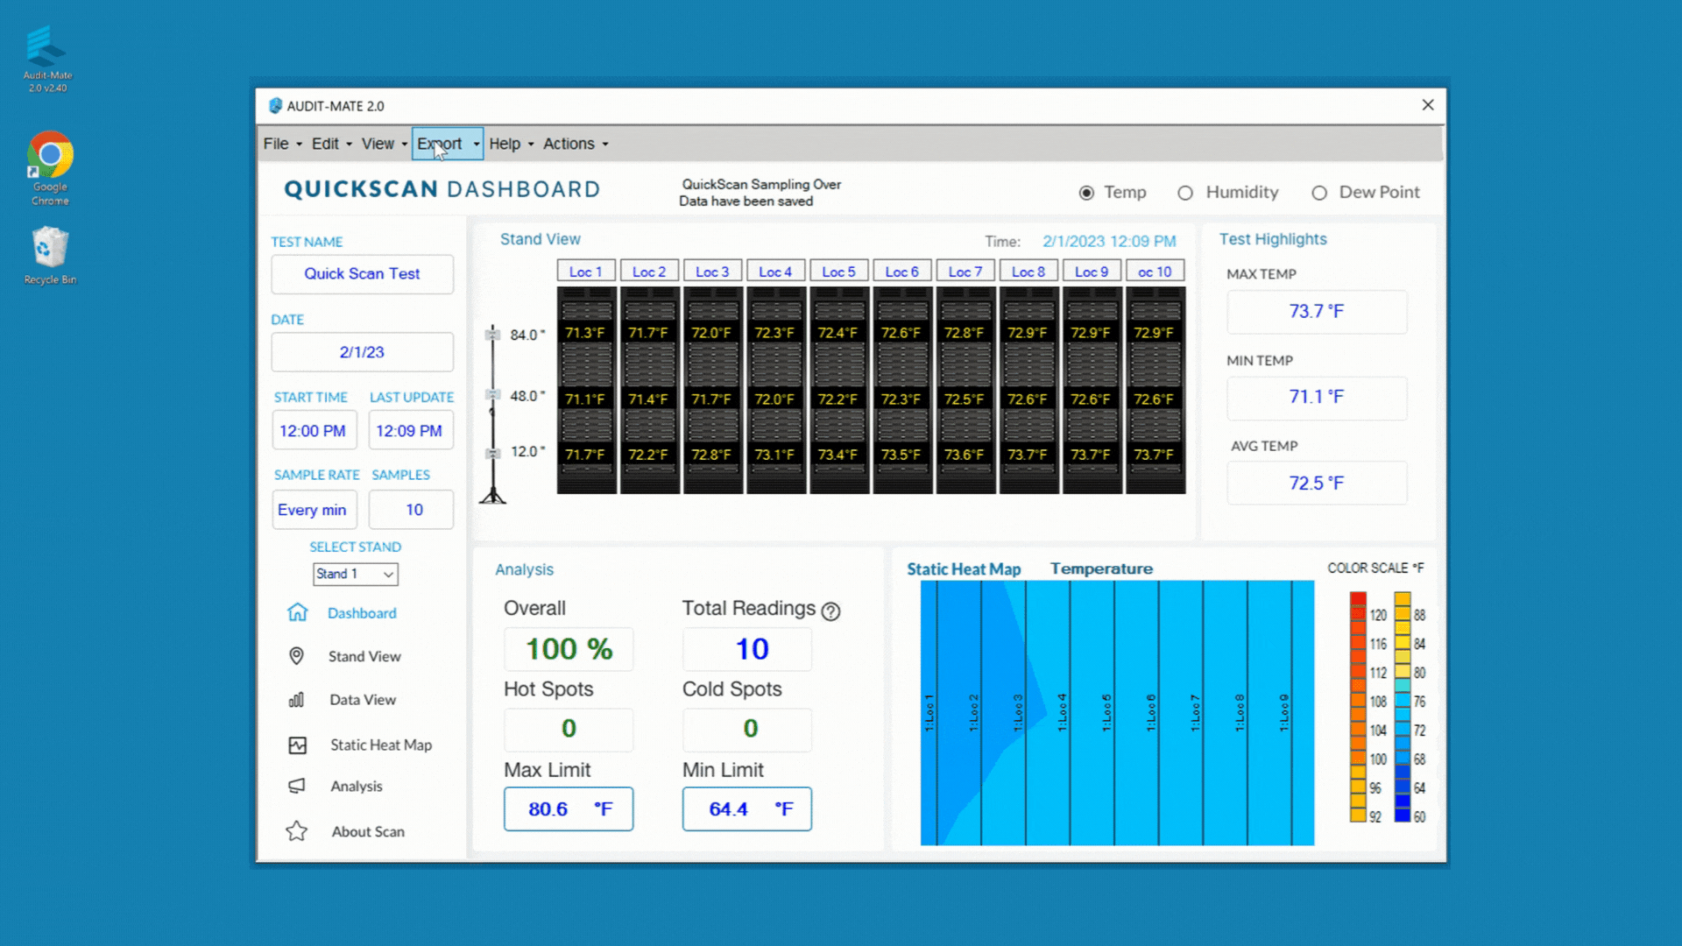Go to Dashboard in sidebar
1682x946 pixels.
[x=362, y=613]
